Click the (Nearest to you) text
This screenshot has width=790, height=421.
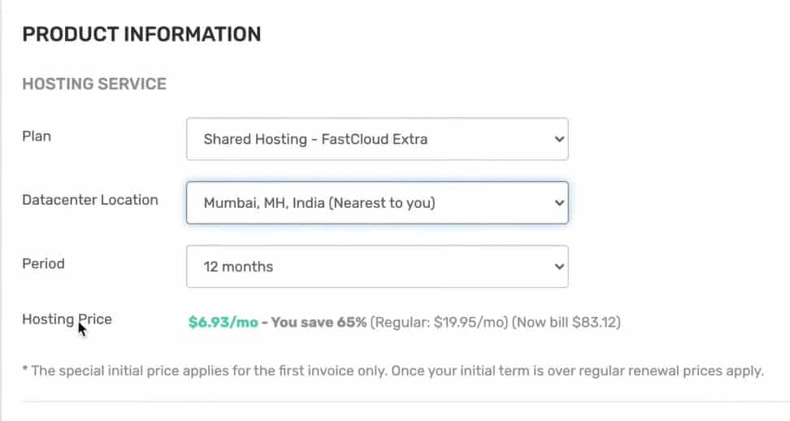[x=382, y=203]
